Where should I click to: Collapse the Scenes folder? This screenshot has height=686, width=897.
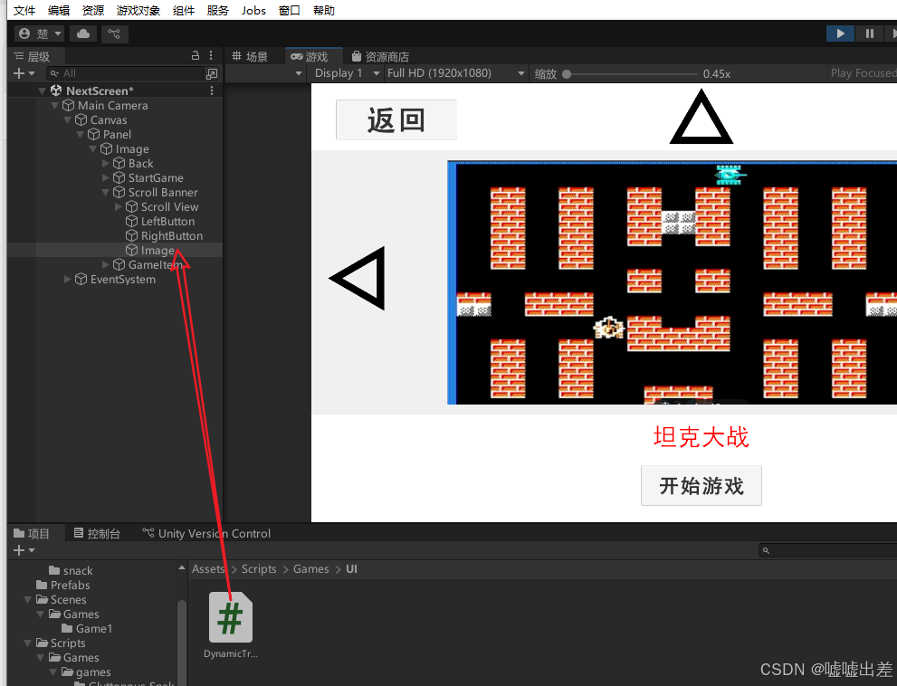coord(27,600)
